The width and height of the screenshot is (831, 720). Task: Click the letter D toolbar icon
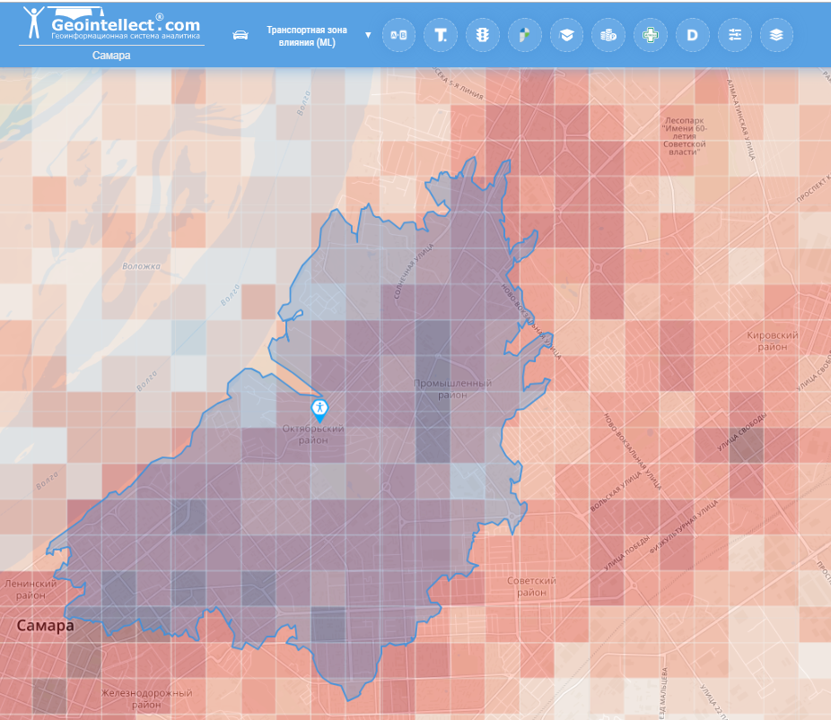(692, 35)
